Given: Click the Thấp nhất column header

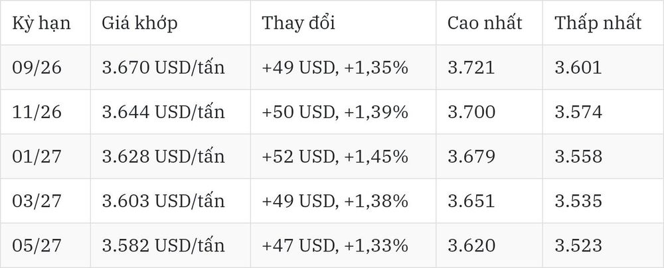Looking at the screenshot, I should point(603,23).
